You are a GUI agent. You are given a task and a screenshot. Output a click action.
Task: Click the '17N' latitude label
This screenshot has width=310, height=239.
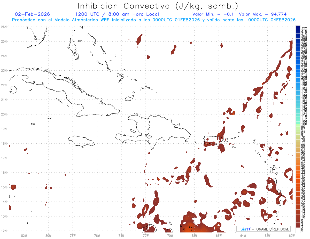(4, 158)
